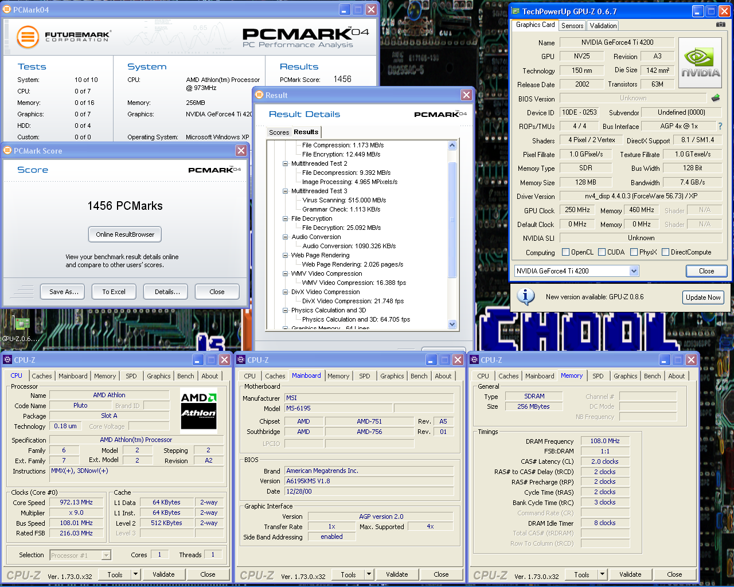Image resolution: width=734 pixels, height=587 pixels.
Task: Collapse the DivX Video Compression tree node
Action: pyautogui.click(x=286, y=292)
